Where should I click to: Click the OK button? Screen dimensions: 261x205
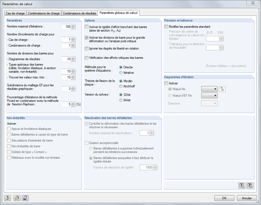[224, 198]
